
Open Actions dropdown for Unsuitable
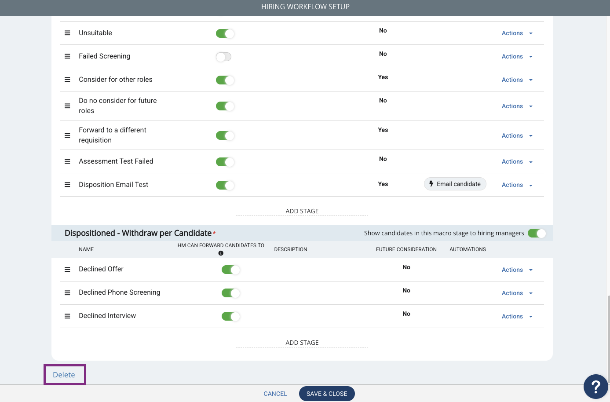517,33
